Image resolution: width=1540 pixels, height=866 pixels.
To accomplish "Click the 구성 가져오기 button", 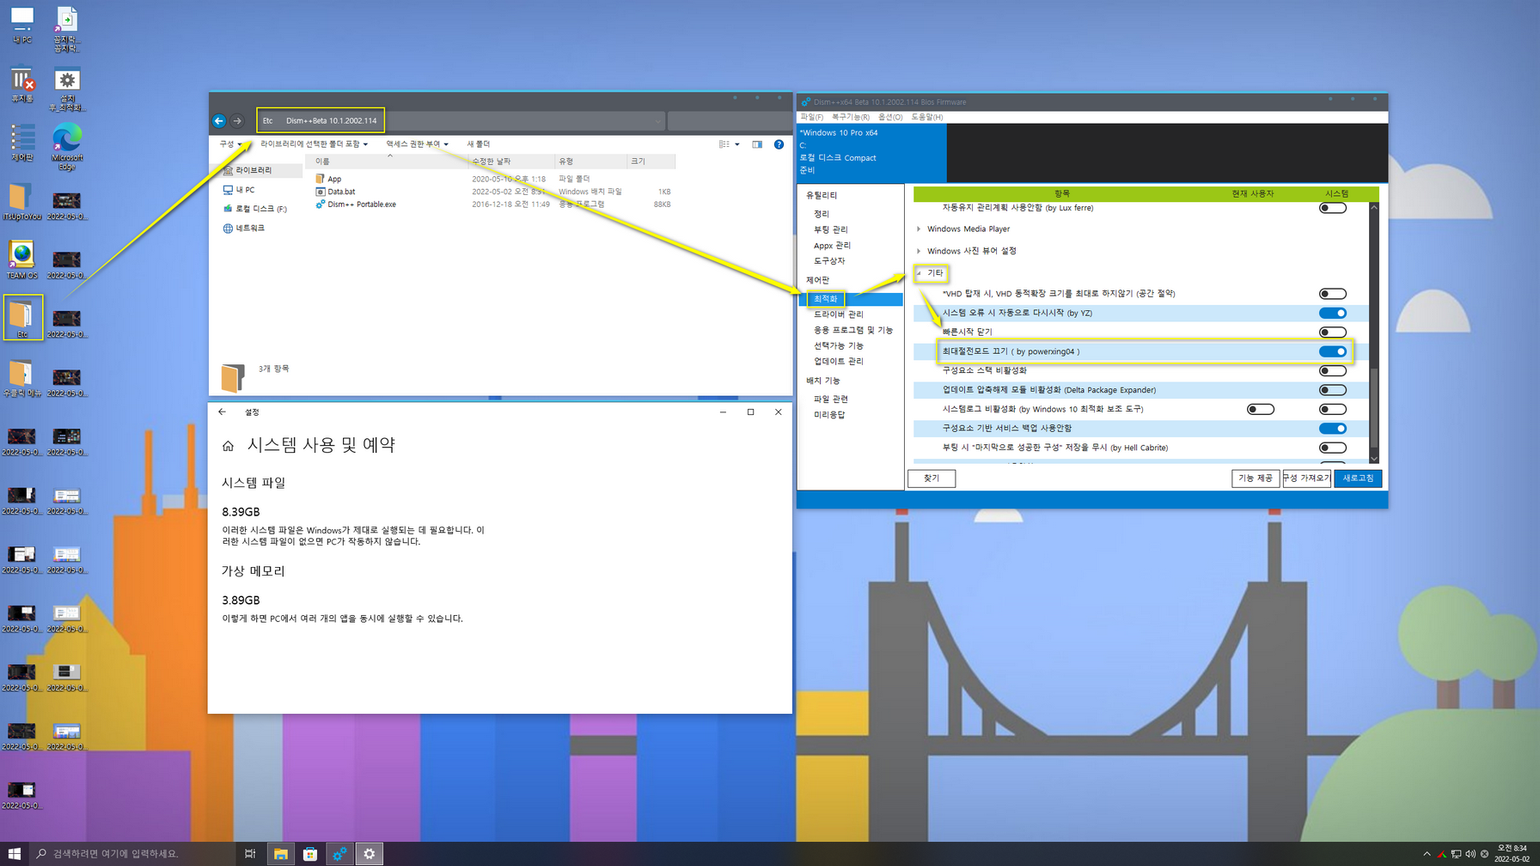I will click(x=1306, y=479).
